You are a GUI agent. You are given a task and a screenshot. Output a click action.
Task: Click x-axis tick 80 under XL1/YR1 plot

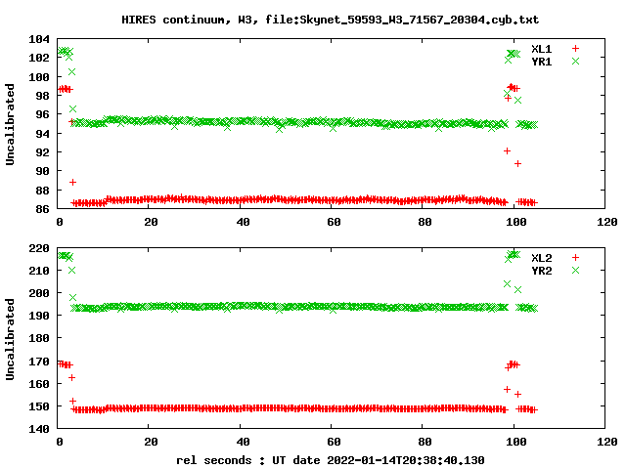425,222
